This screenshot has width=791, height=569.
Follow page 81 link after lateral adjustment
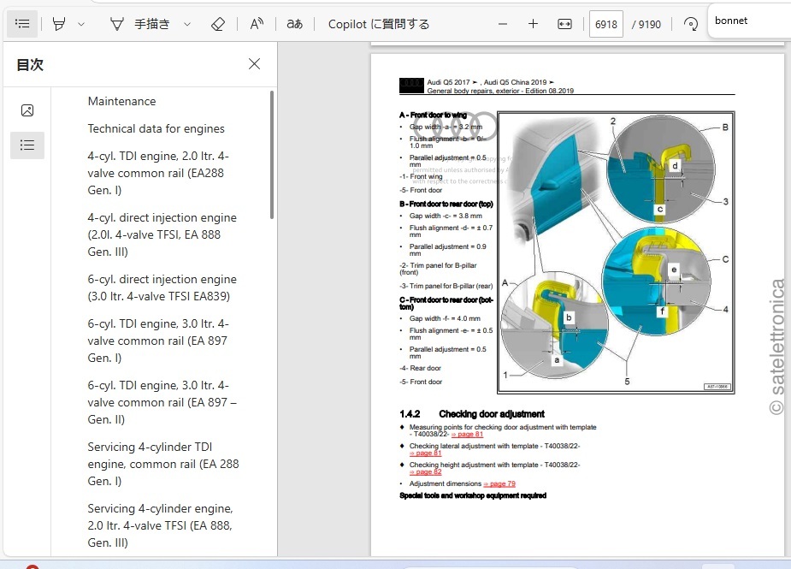(425, 453)
